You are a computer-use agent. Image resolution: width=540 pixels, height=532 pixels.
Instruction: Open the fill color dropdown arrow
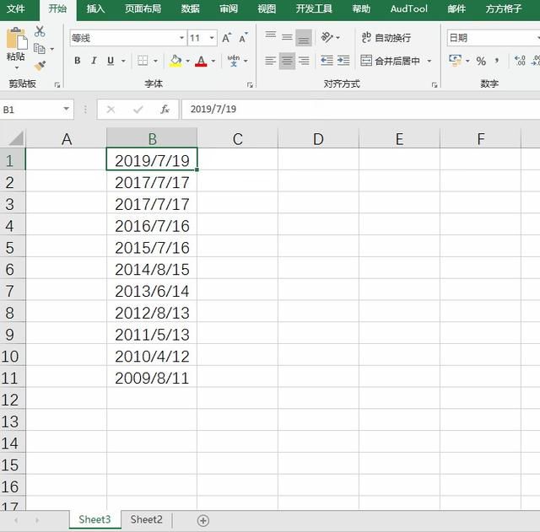tap(187, 61)
